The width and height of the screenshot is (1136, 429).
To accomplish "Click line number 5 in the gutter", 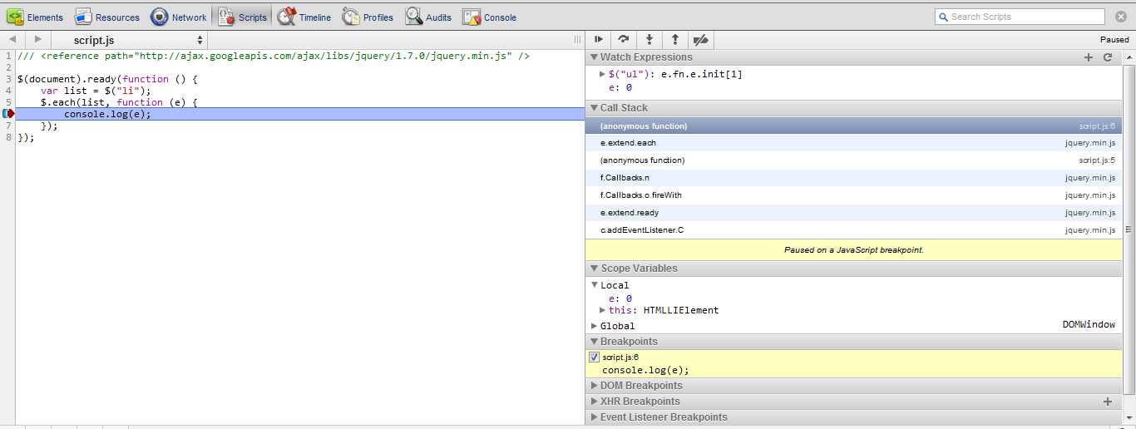I will pos(7,102).
